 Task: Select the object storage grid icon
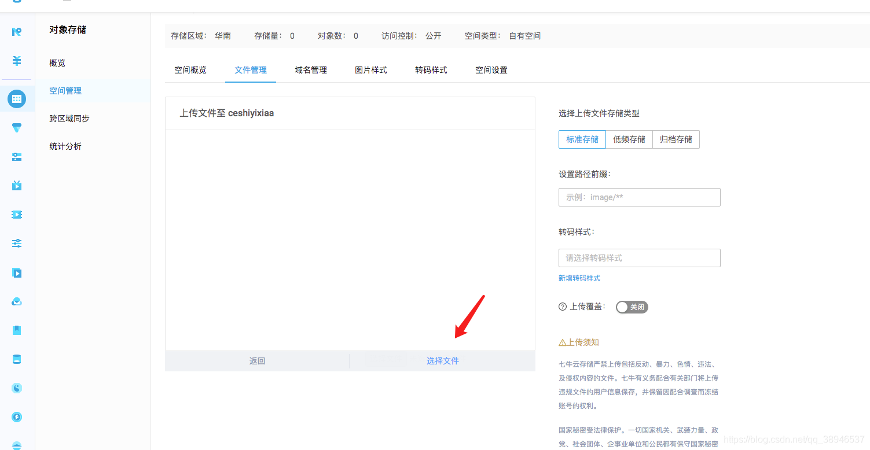(17, 99)
